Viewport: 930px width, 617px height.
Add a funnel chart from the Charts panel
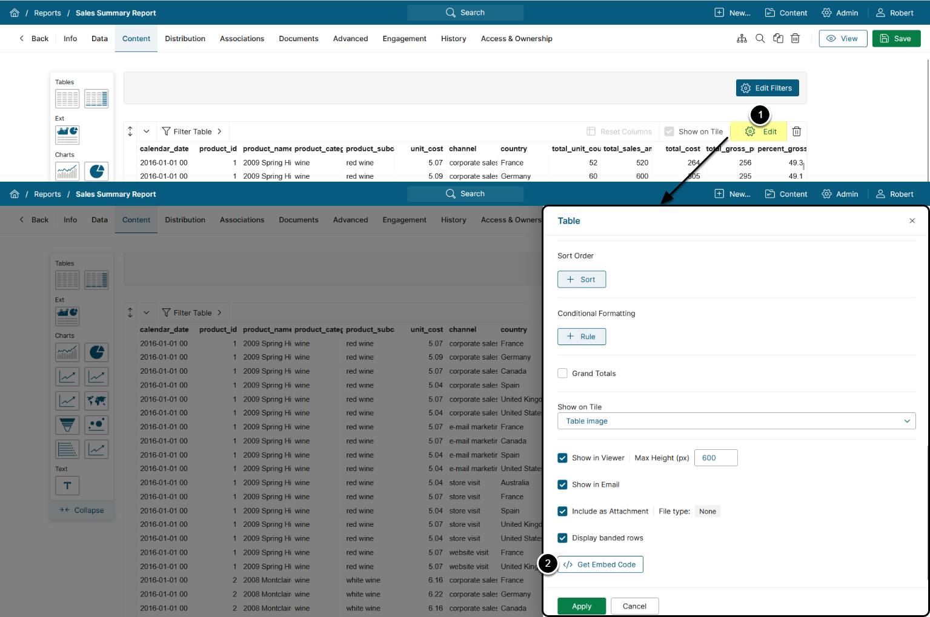point(67,425)
